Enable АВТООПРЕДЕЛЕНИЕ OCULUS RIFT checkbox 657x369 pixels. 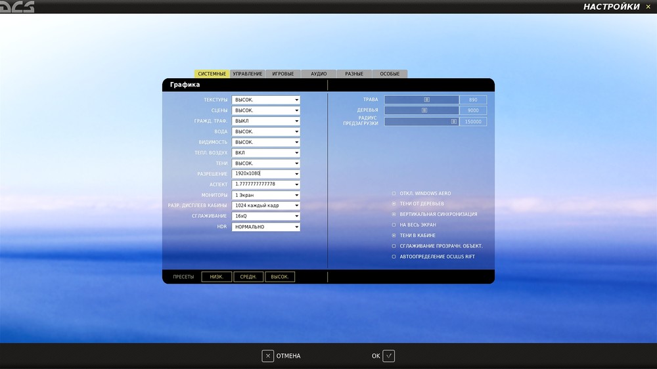pos(394,257)
